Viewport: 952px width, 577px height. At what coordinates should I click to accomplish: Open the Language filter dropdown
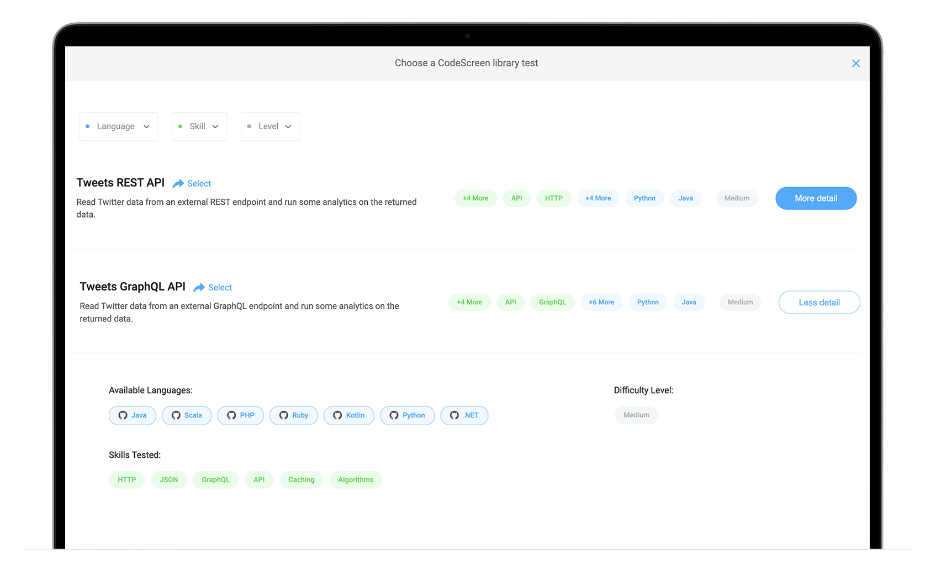click(x=119, y=126)
